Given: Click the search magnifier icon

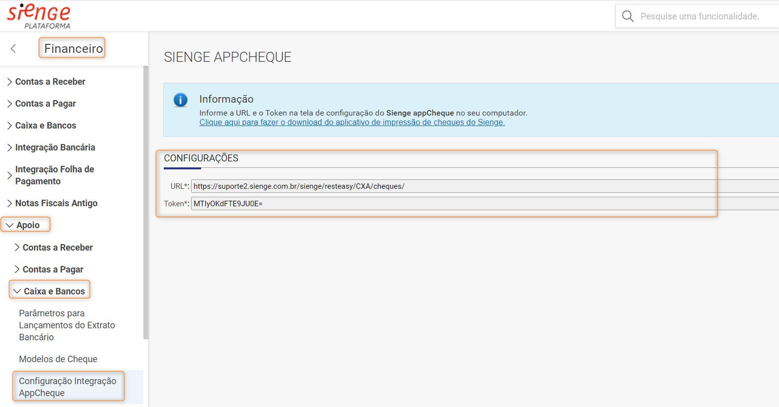Looking at the screenshot, I should point(628,16).
